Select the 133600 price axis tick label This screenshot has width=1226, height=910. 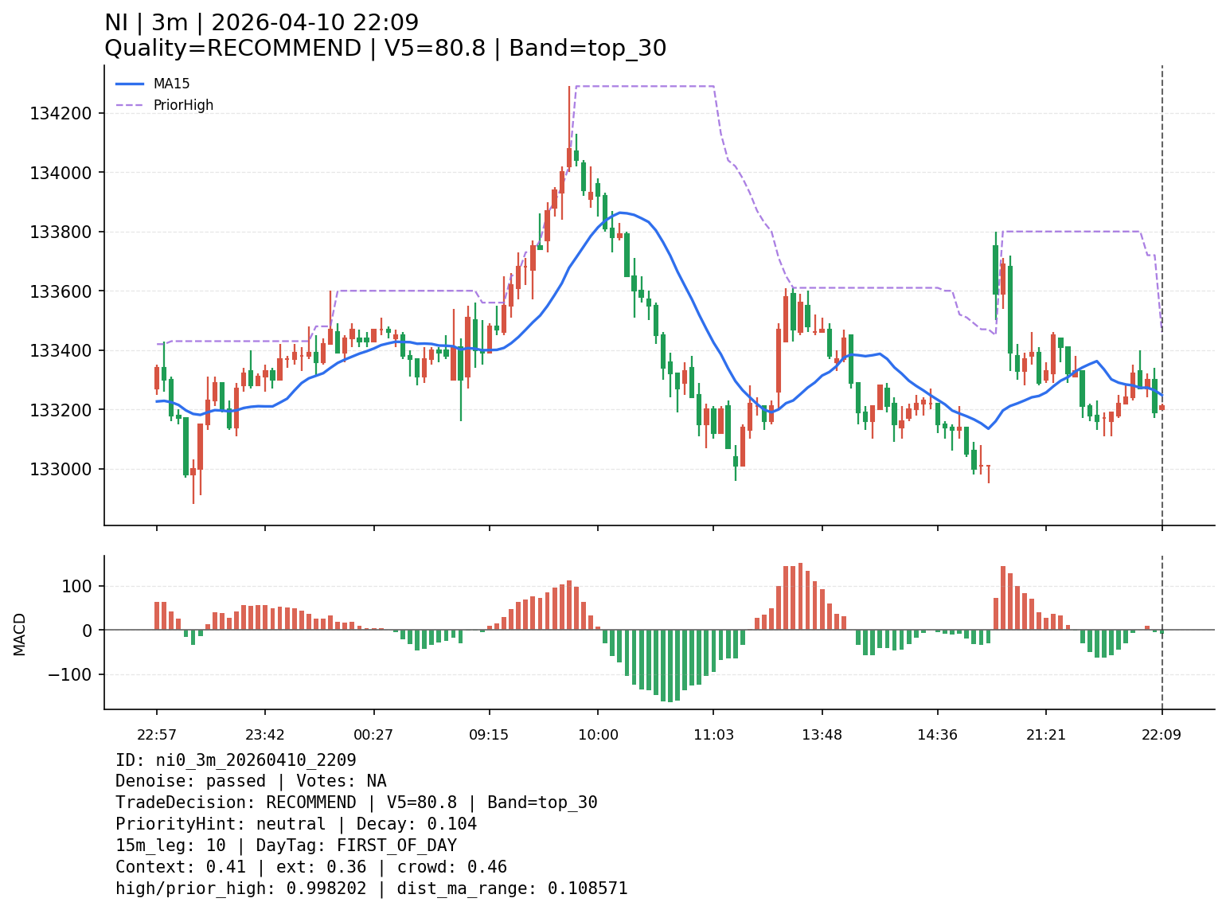61,291
